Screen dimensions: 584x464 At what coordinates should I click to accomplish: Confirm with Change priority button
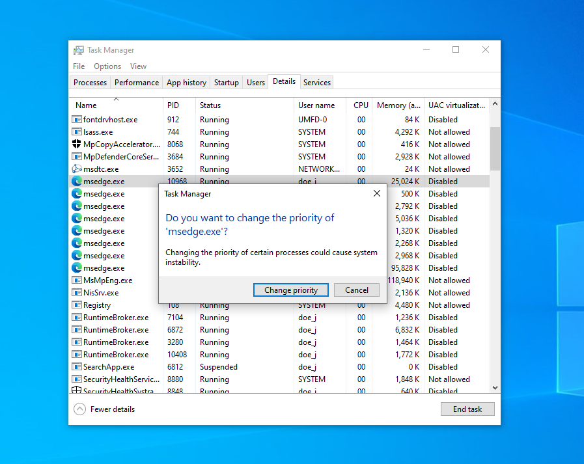[x=290, y=290]
